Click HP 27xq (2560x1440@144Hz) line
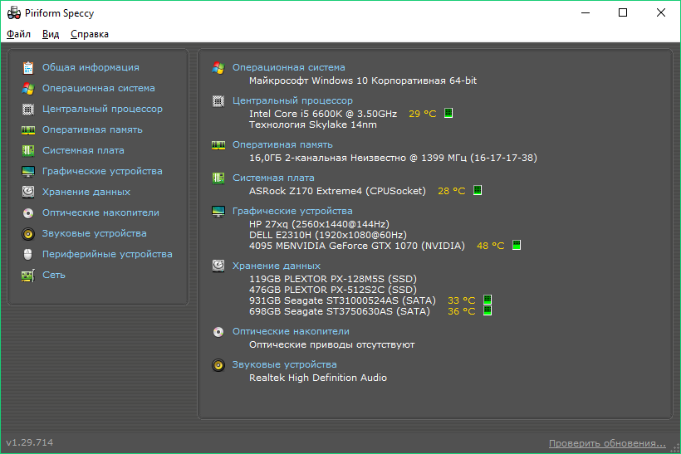Screen dimensions: 681x454 [x=319, y=224]
